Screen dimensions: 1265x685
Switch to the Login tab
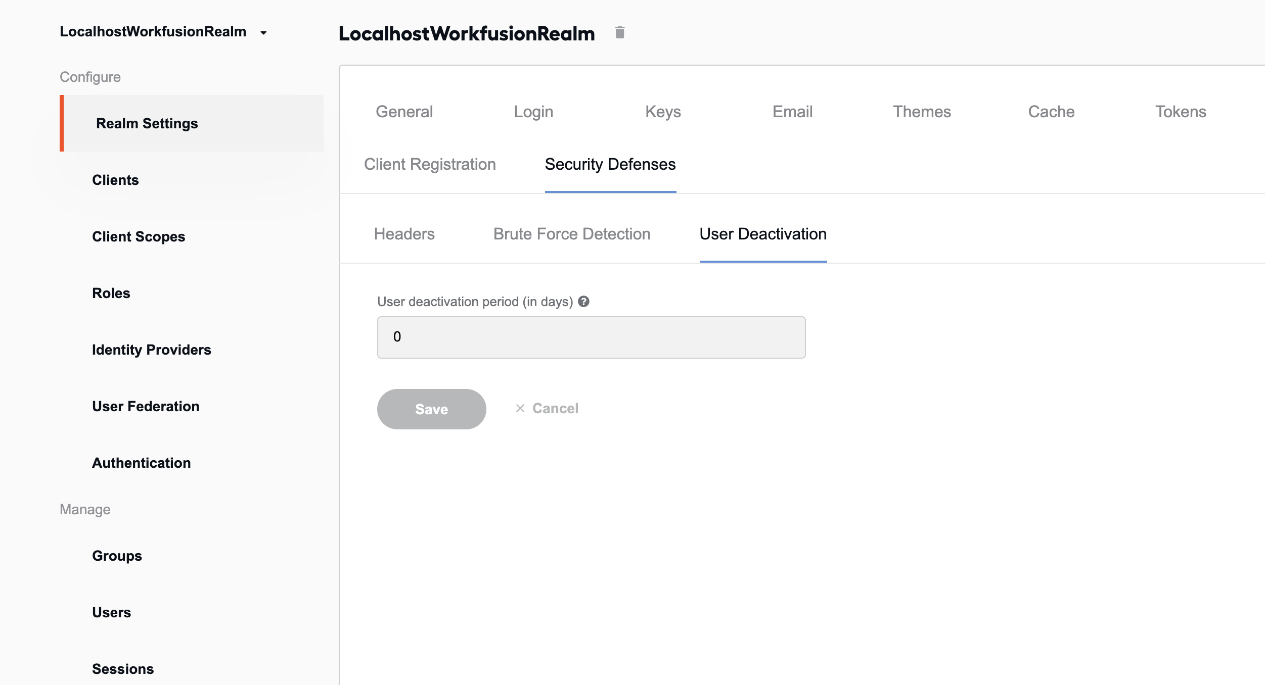(533, 112)
